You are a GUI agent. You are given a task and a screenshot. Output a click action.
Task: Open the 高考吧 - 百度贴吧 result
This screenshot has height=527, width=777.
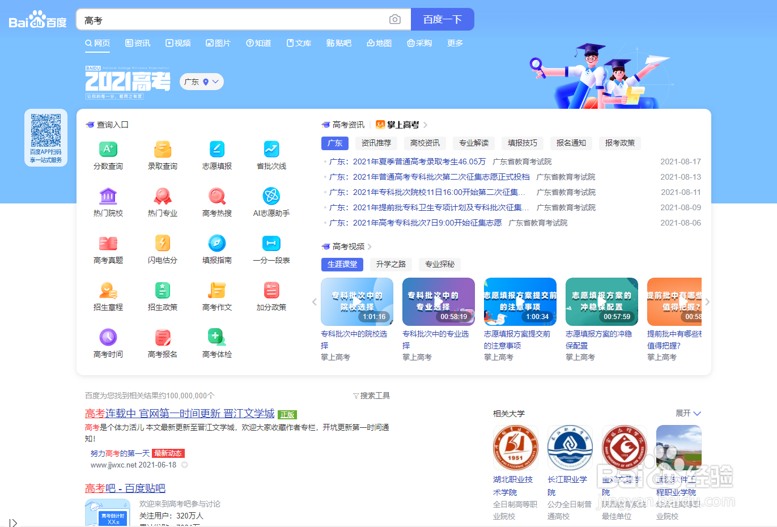pyautogui.click(x=125, y=488)
